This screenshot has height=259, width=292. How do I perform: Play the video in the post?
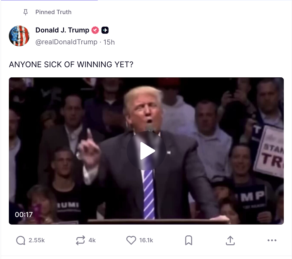tap(146, 151)
